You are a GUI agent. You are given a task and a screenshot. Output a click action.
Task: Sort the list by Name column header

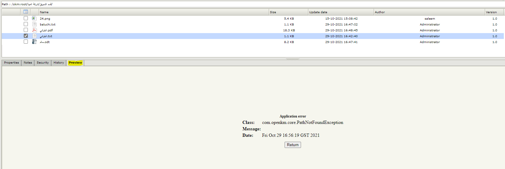coord(44,12)
